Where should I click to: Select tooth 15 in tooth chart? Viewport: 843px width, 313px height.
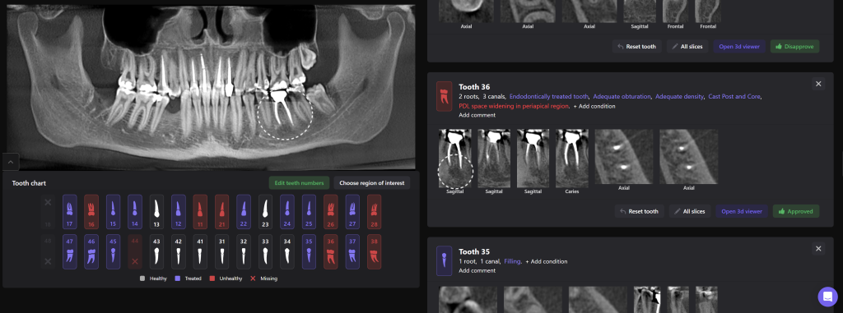pos(113,212)
